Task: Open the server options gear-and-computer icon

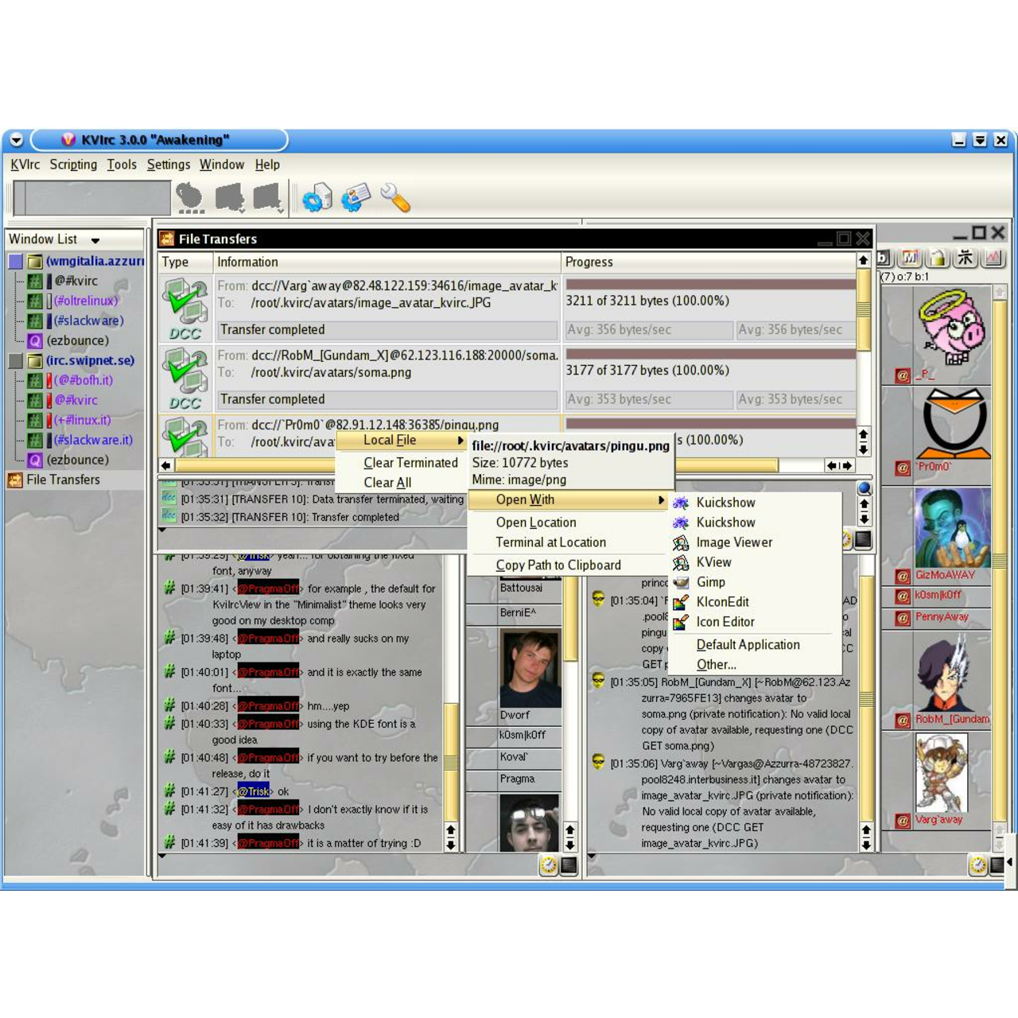Action: (x=317, y=197)
